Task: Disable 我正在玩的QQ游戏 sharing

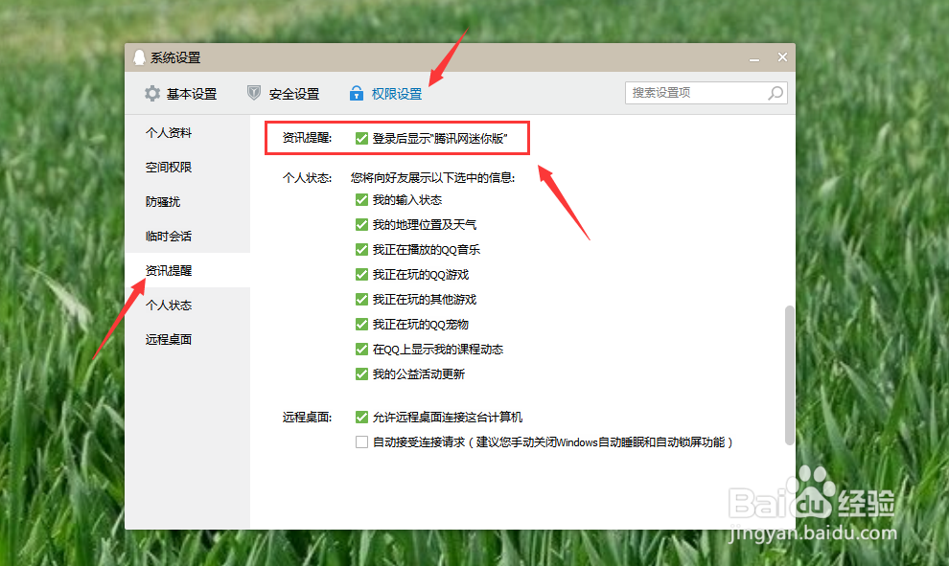Action: coord(361,274)
